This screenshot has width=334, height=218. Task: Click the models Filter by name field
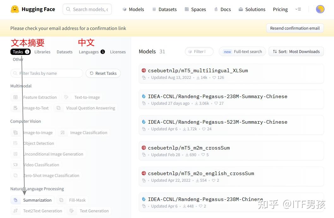pos(199,51)
